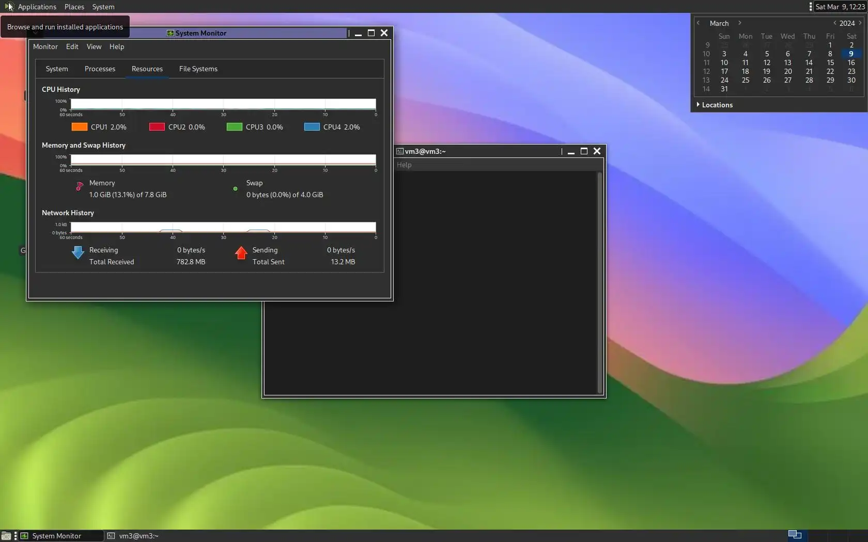Switch to the File Systems tab
This screenshot has height=542, width=868.
click(198, 69)
